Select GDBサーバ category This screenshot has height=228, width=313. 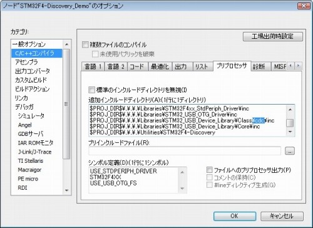pyautogui.click(x=31, y=134)
